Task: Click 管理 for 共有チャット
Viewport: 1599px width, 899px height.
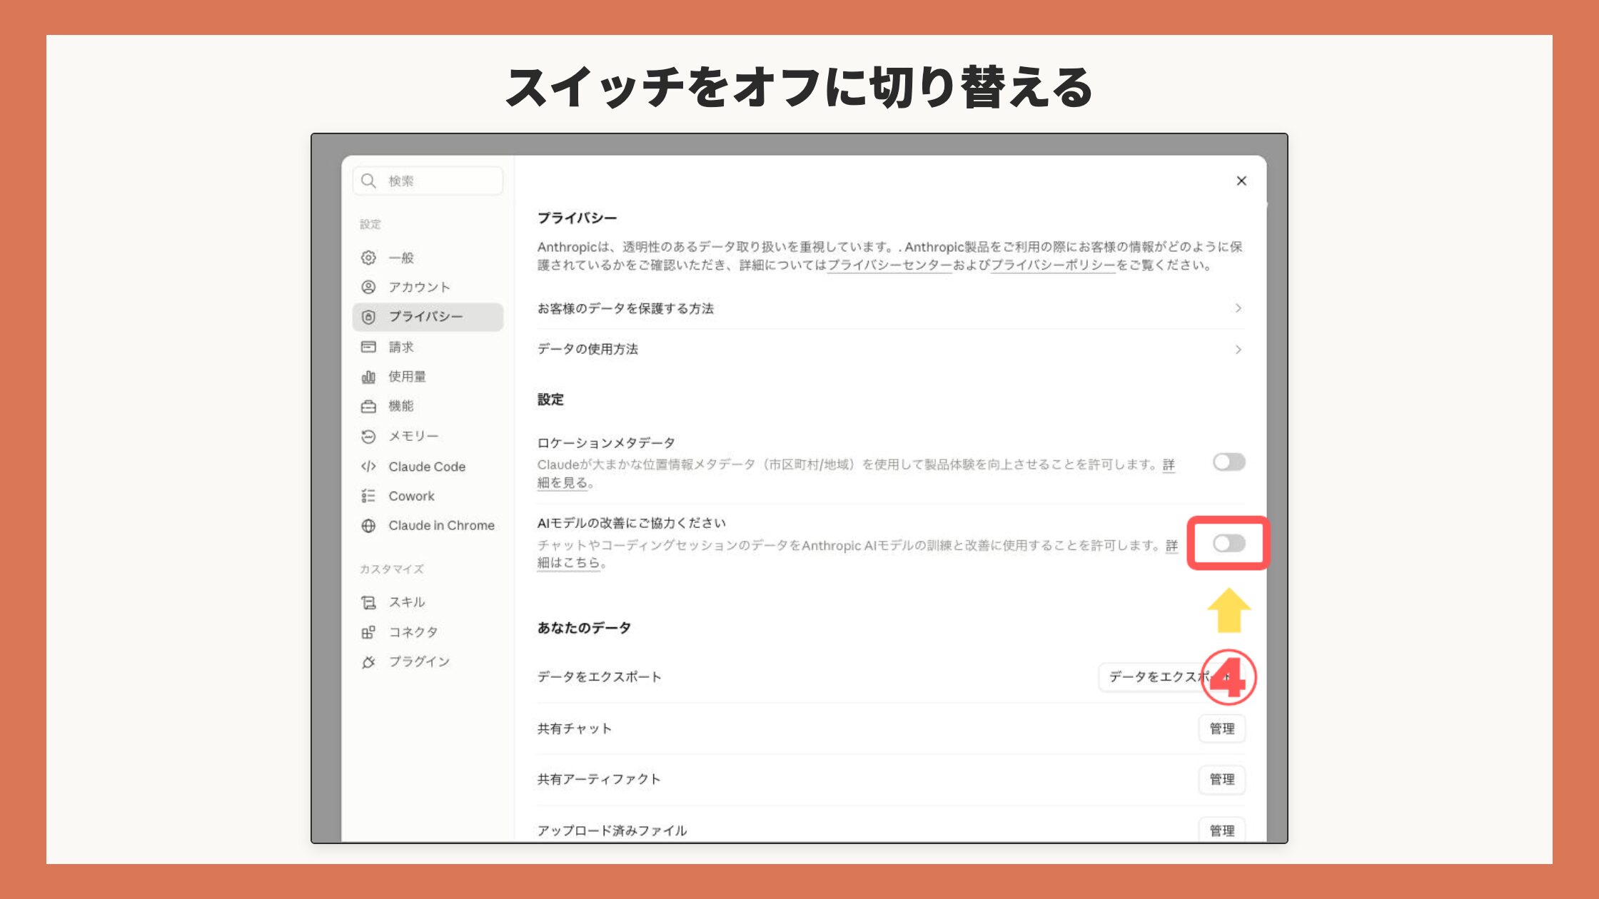Action: point(1221,728)
